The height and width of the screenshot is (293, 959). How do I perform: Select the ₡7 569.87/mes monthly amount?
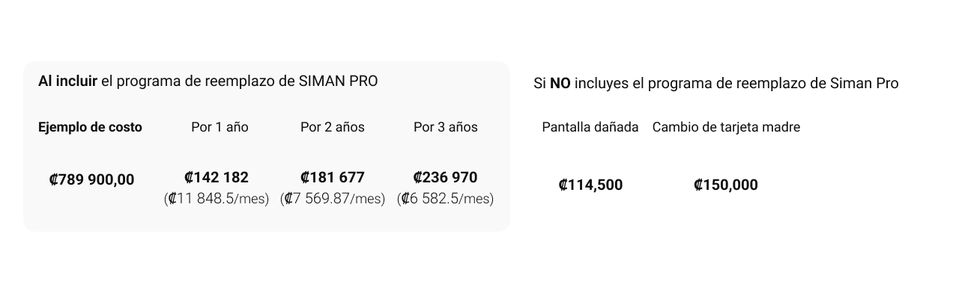pyautogui.click(x=333, y=199)
